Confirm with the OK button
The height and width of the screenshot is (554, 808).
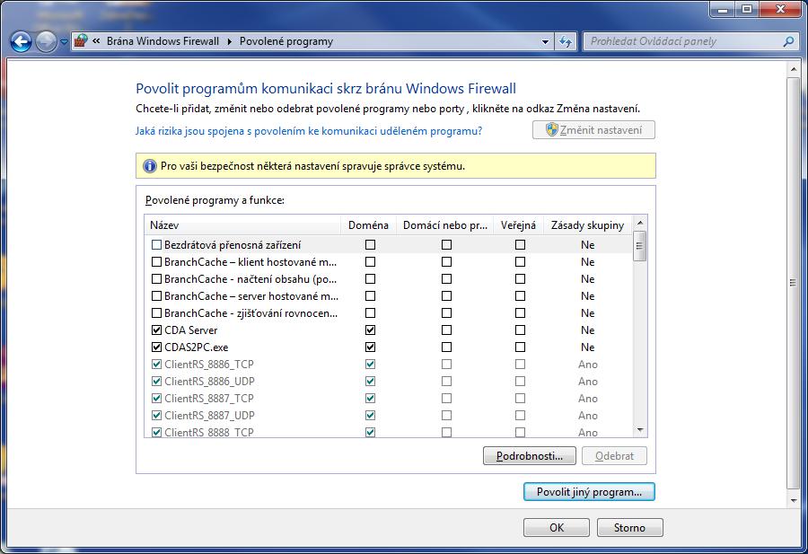coord(557,528)
